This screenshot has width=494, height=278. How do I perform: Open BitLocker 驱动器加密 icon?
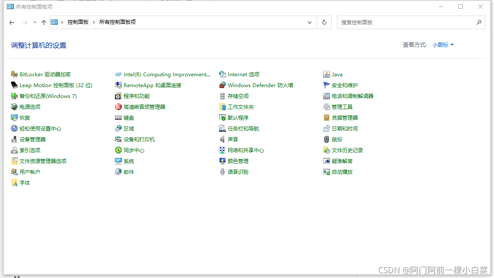click(x=14, y=75)
